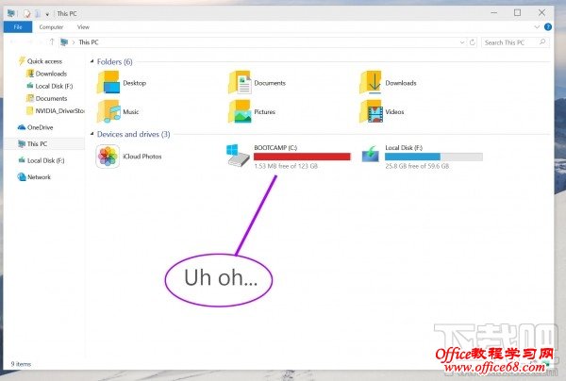The height and width of the screenshot is (381, 566).
Task: Refresh the This PC view
Action: point(473,42)
